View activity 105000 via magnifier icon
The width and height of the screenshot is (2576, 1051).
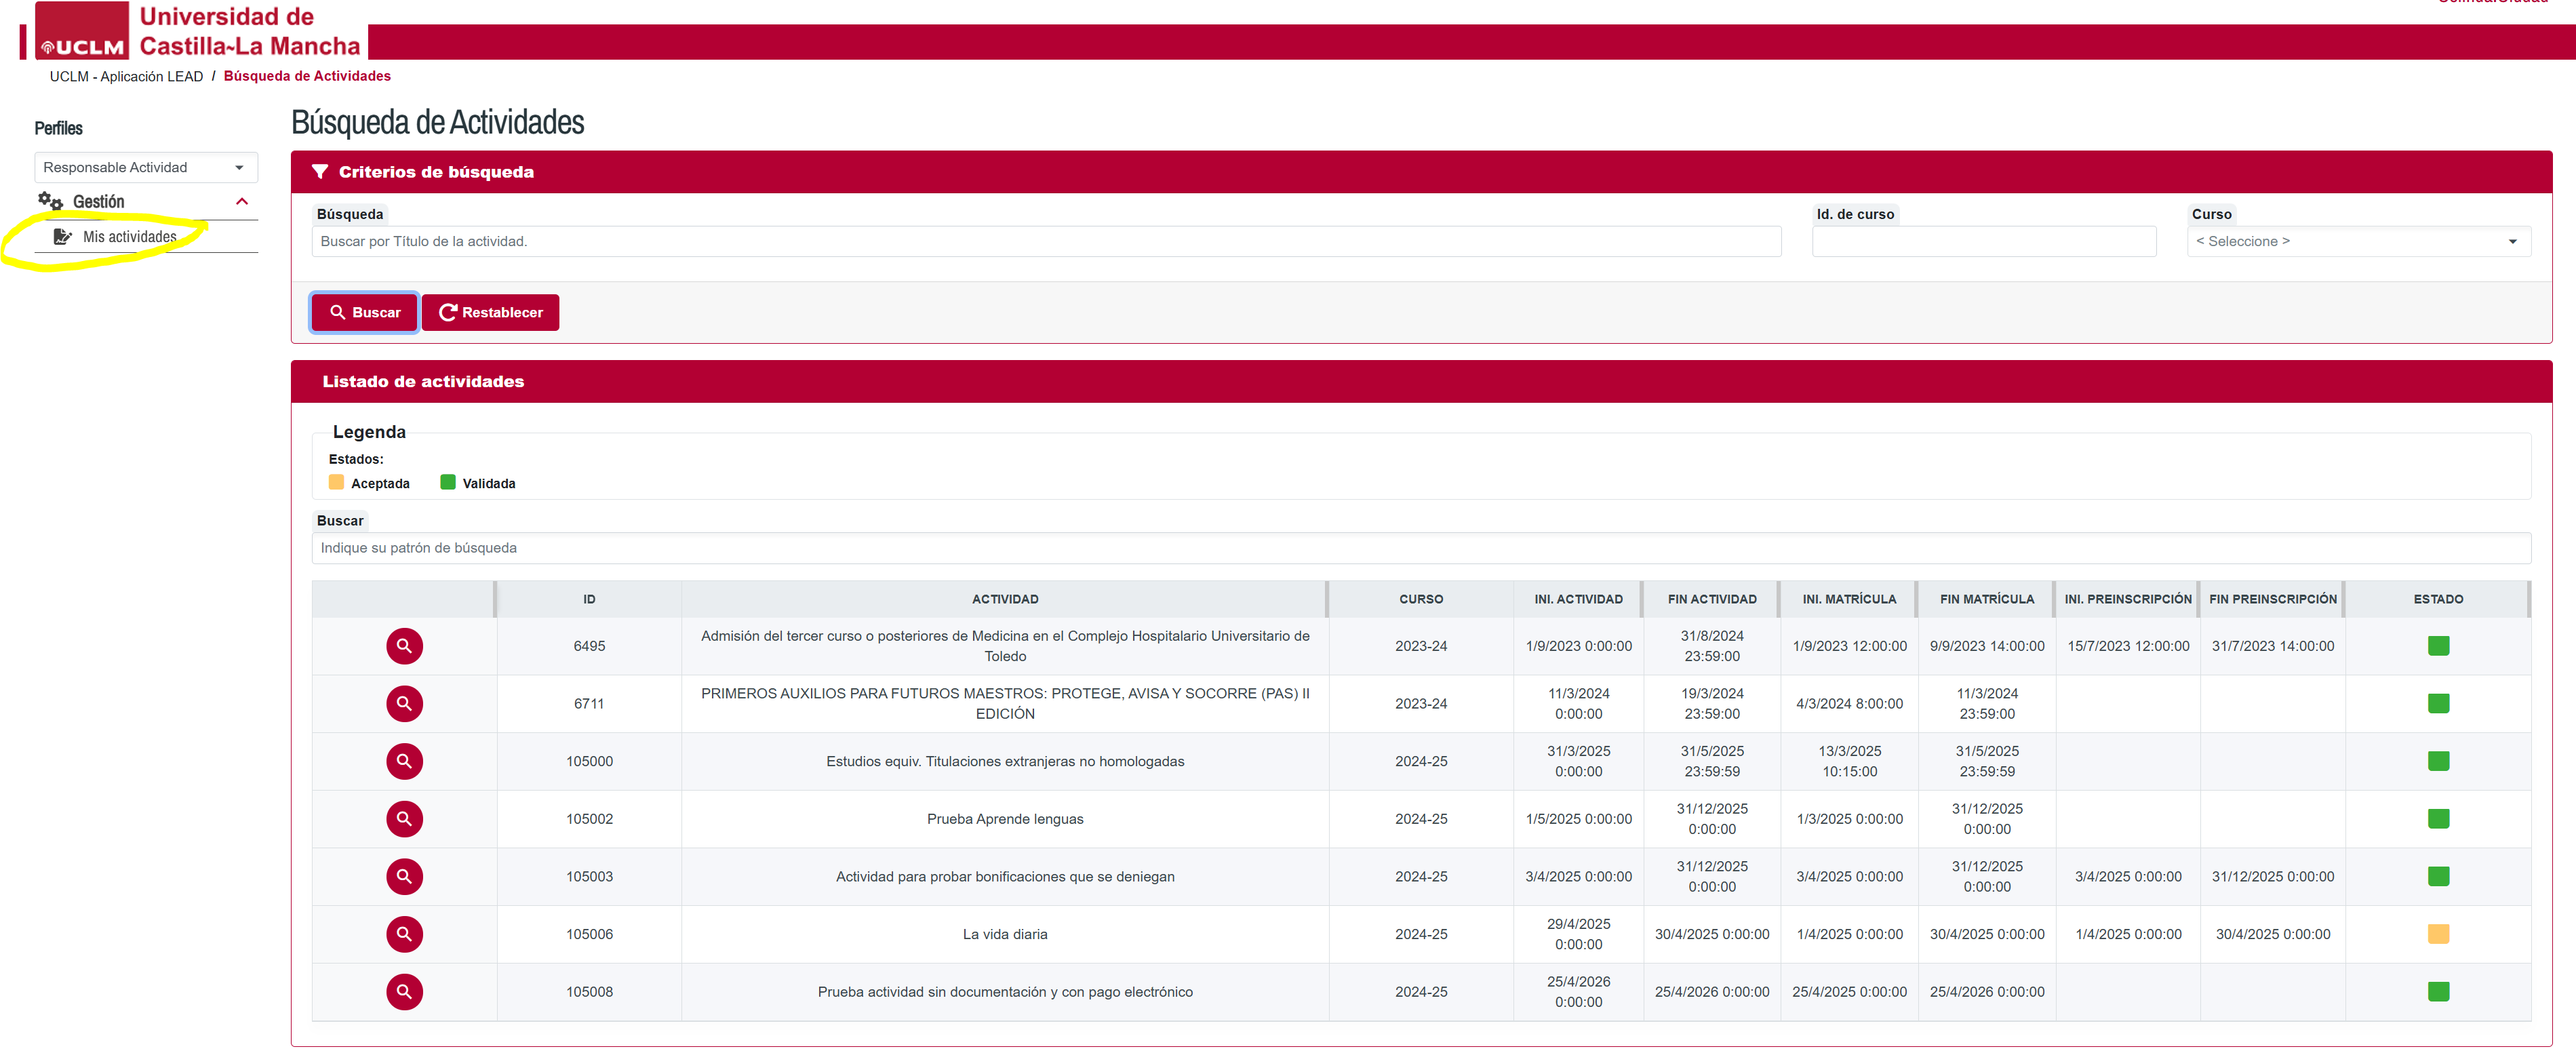tap(404, 761)
